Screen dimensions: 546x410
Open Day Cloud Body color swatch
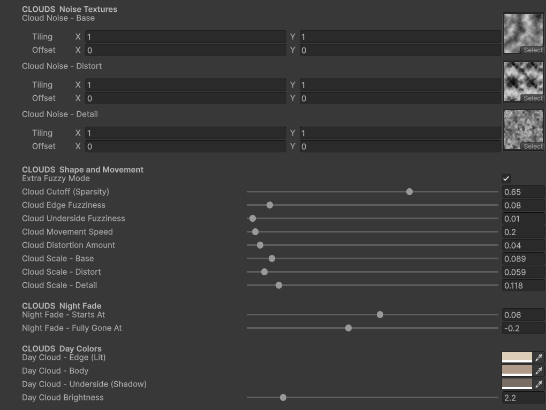click(517, 370)
